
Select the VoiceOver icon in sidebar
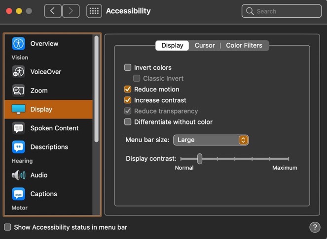click(x=19, y=72)
